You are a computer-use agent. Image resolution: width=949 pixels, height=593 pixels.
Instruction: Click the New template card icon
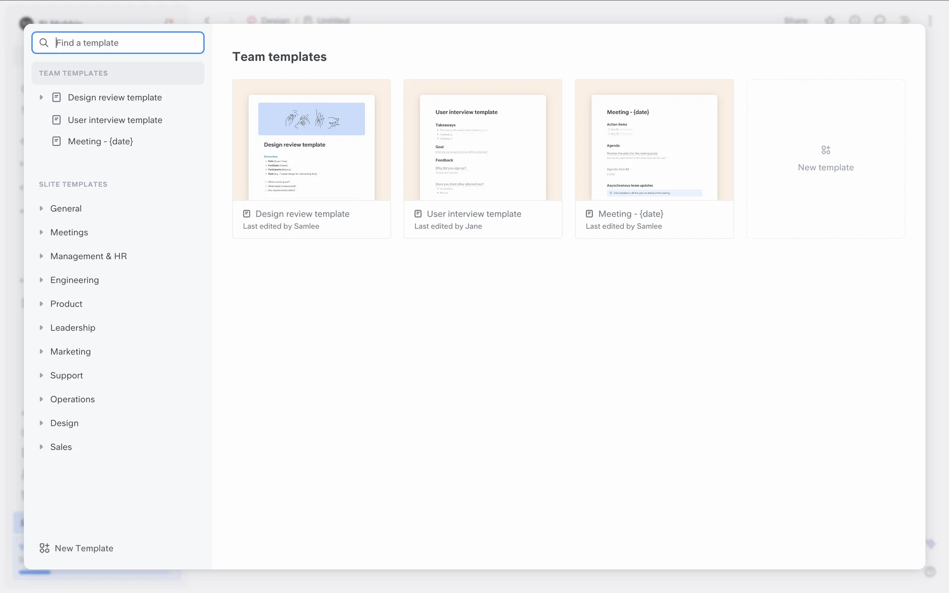(x=825, y=150)
